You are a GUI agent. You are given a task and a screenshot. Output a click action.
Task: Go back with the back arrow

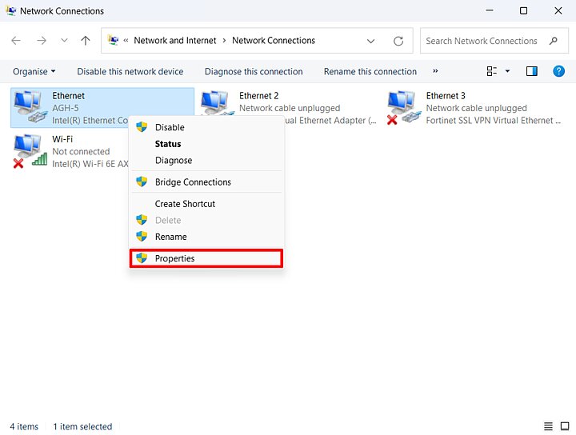tap(16, 40)
